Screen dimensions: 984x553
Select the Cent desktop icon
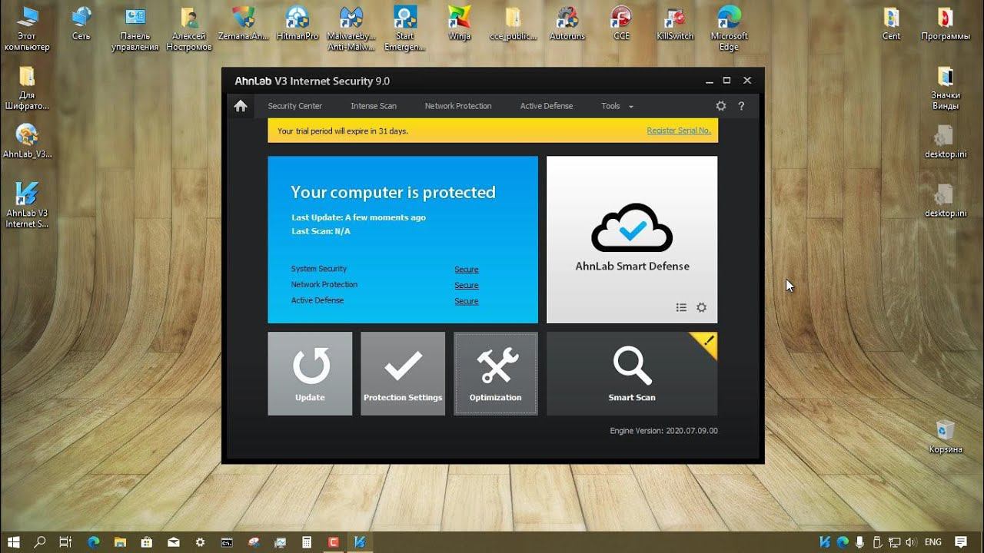[x=891, y=25]
